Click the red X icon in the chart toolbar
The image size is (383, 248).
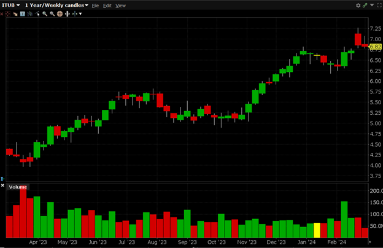coord(1,14)
